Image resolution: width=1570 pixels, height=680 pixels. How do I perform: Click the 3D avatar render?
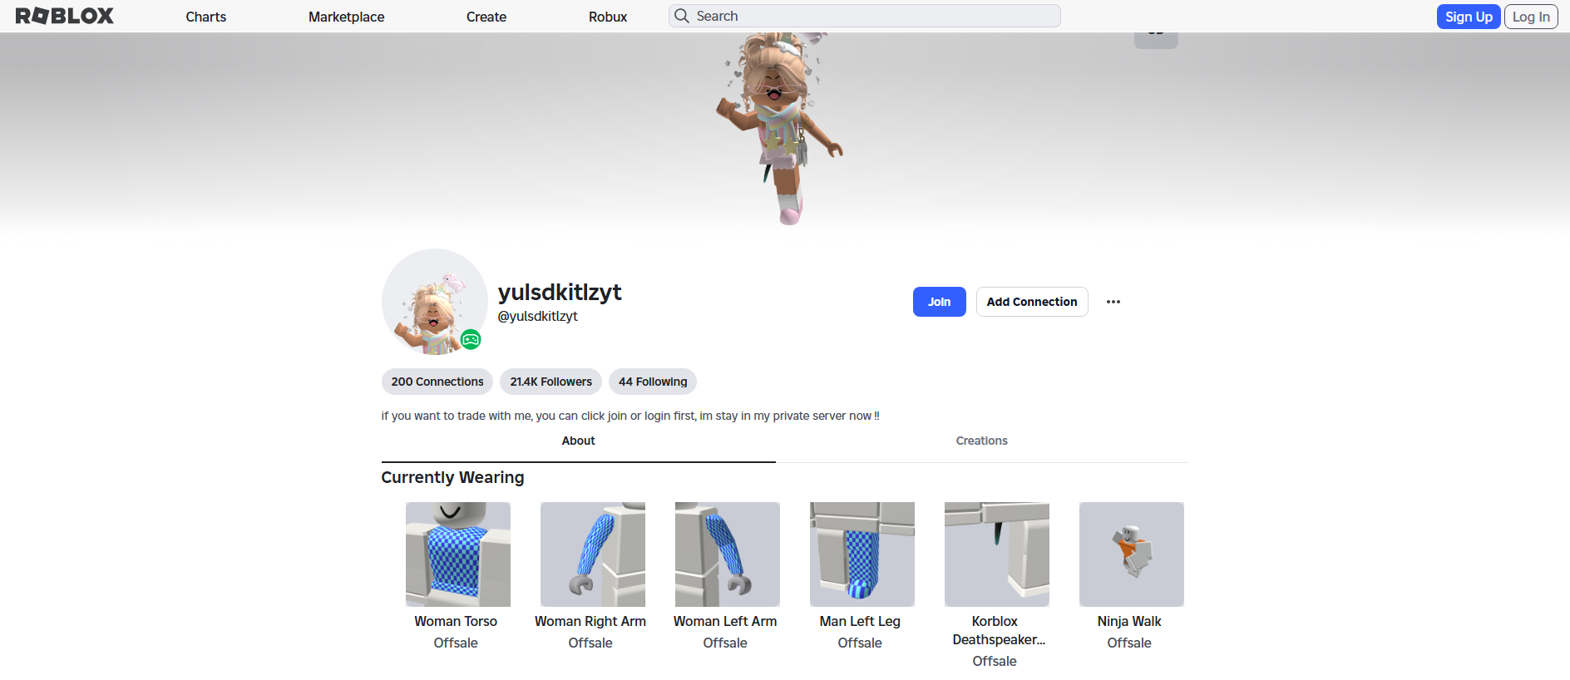pyautogui.click(x=779, y=129)
